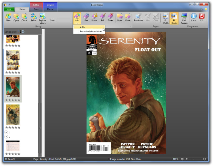The image size is (213, 166).
Task: Rate the selected Serenity Float Out book stars
Action: click(x=13, y=100)
